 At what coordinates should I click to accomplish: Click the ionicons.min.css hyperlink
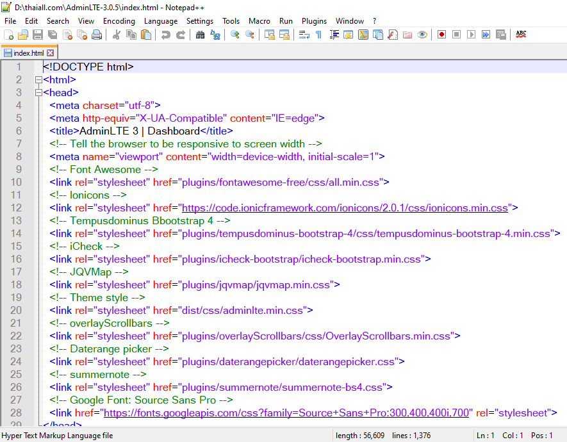click(345, 208)
